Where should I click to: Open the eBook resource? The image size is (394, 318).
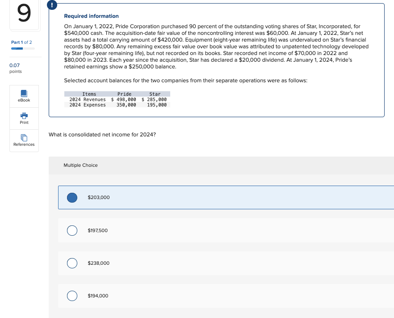tap(24, 96)
